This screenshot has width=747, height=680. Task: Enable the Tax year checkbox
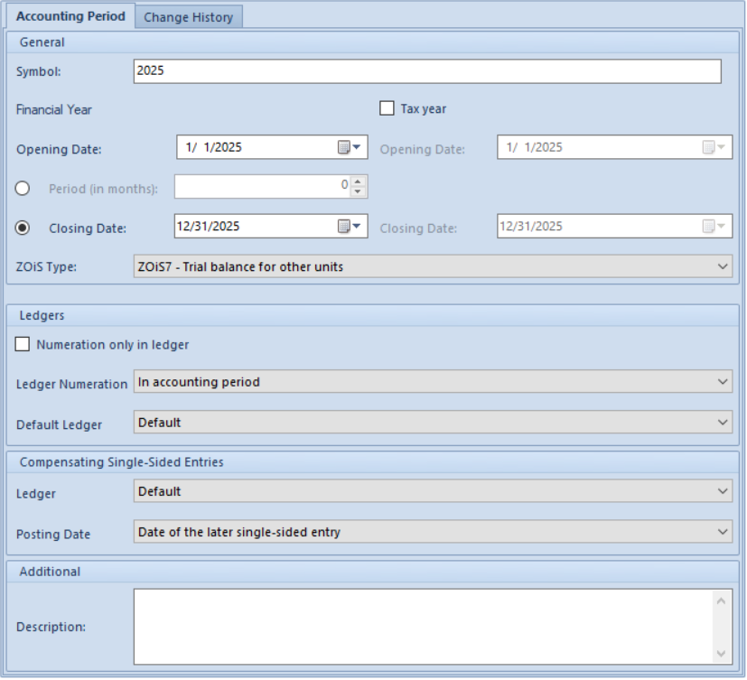[x=387, y=108]
